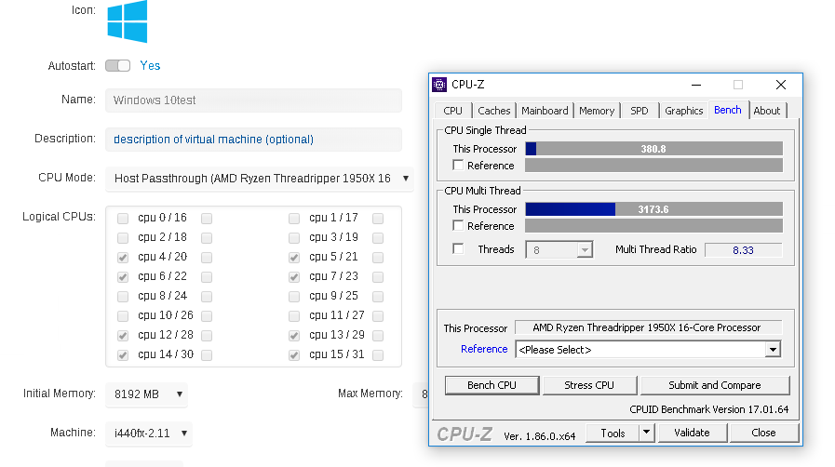Click the Close button at bottom
Viewport: 835px width, 467px height.
click(763, 433)
